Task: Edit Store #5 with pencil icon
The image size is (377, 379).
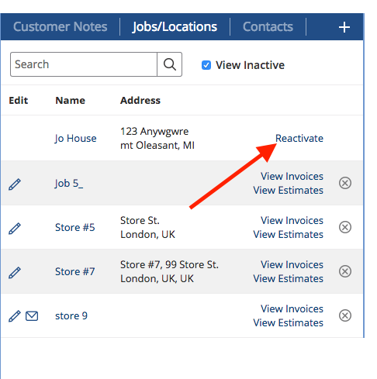Action: [15, 229]
